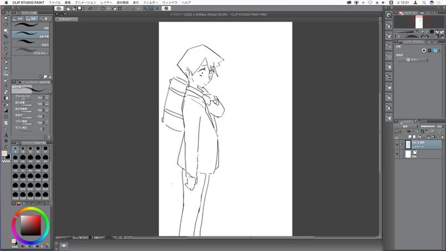Open the ファイル menu
This screenshot has width=446, height=251.
click(54, 2)
